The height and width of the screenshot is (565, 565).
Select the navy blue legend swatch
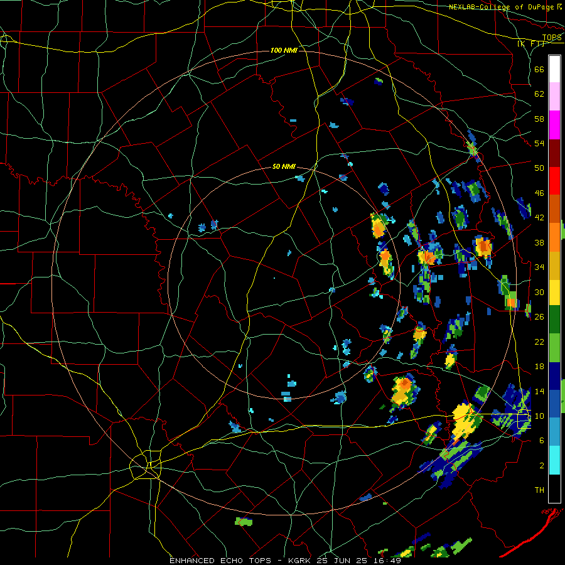point(554,376)
